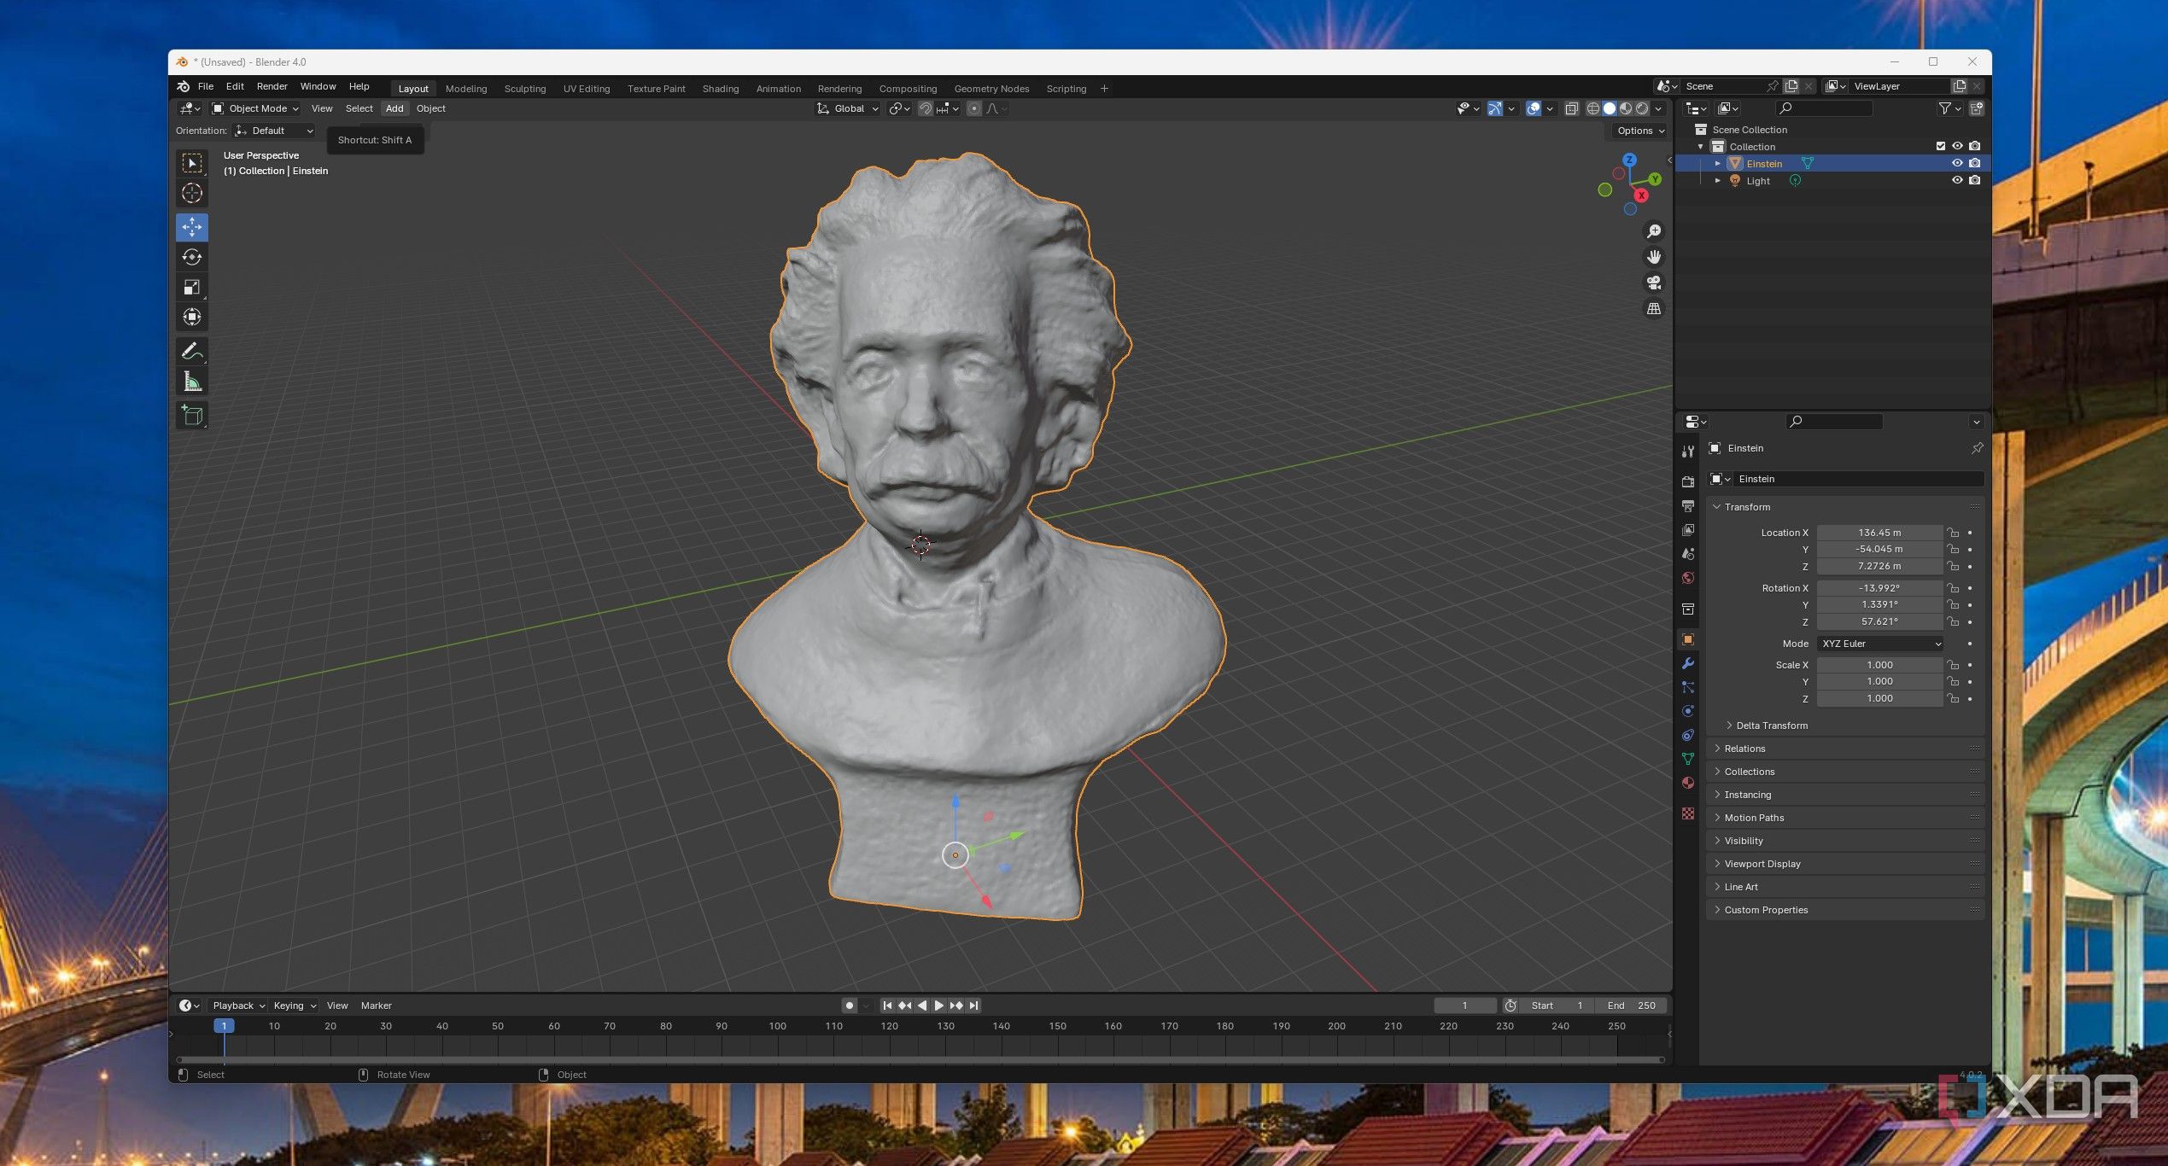Open the Measure tool
The width and height of the screenshot is (2168, 1166).
pos(191,382)
